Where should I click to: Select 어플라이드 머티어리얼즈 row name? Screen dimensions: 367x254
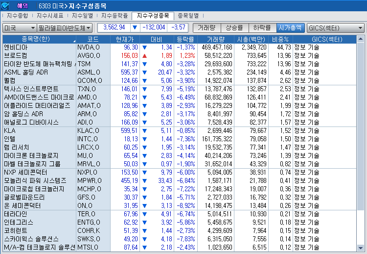click(37, 105)
